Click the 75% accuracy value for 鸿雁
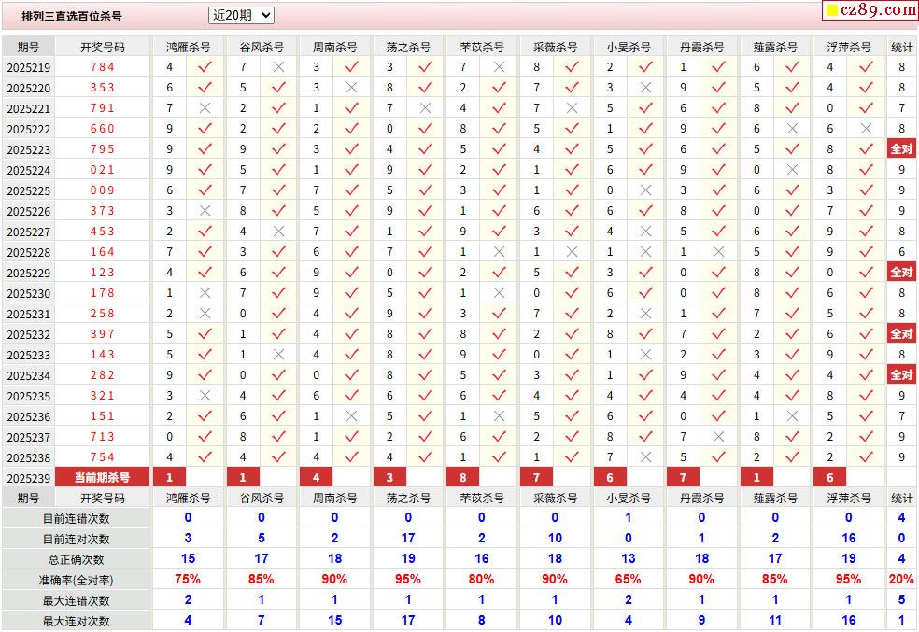Screen dimensions: 919x632 tap(188, 580)
